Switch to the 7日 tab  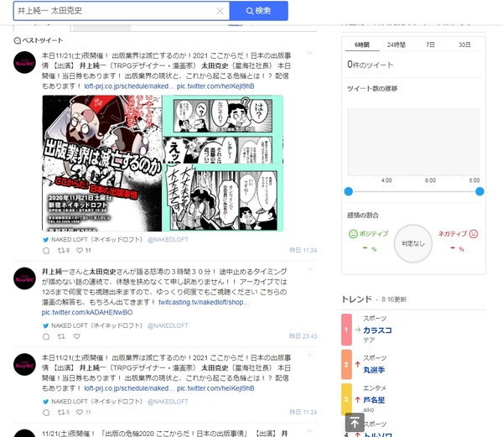tap(430, 45)
